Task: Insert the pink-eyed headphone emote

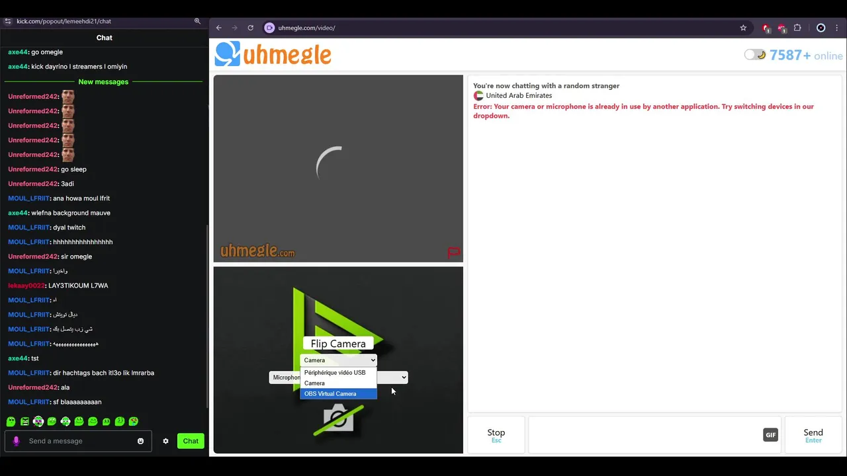Action: [38, 421]
